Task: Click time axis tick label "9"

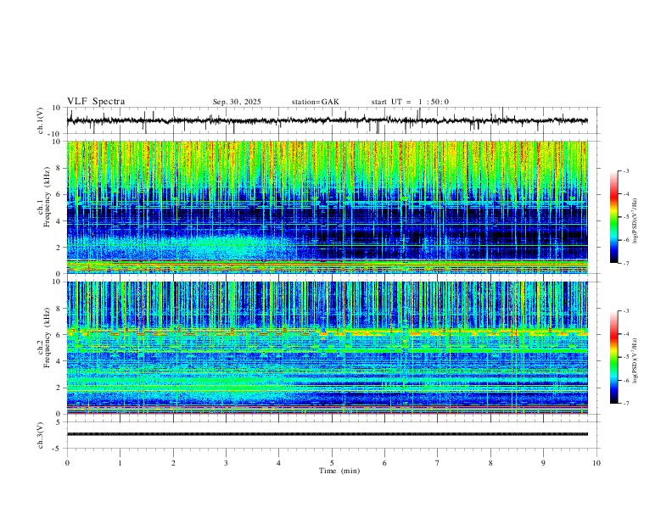Action: click(543, 463)
